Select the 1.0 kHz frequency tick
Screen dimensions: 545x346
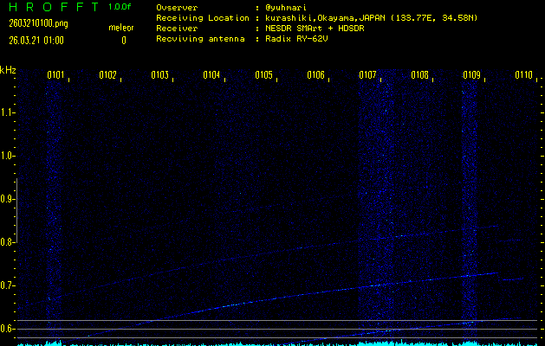[x=8, y=156]
